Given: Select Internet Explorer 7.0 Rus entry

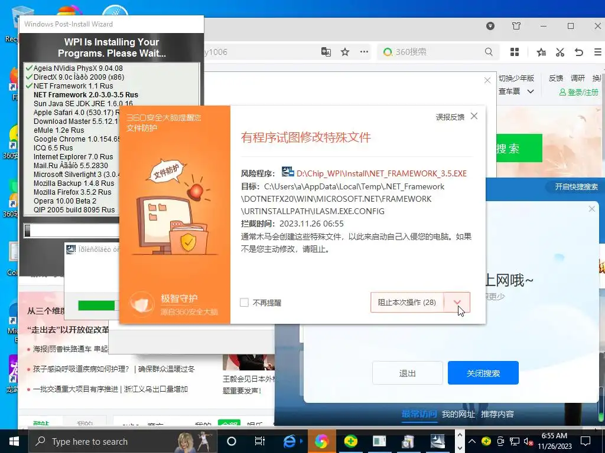Looking at the screenshot, I should coord(73,157).
